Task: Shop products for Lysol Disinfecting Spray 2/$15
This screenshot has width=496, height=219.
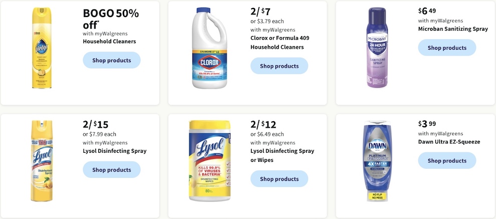Action: 112,169
